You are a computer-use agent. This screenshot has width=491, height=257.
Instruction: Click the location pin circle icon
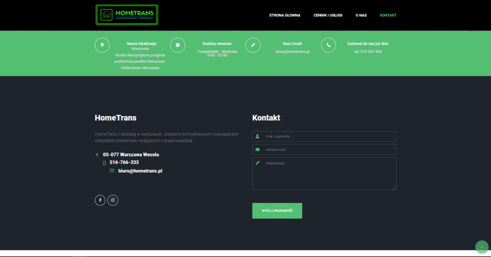(102, 45)
